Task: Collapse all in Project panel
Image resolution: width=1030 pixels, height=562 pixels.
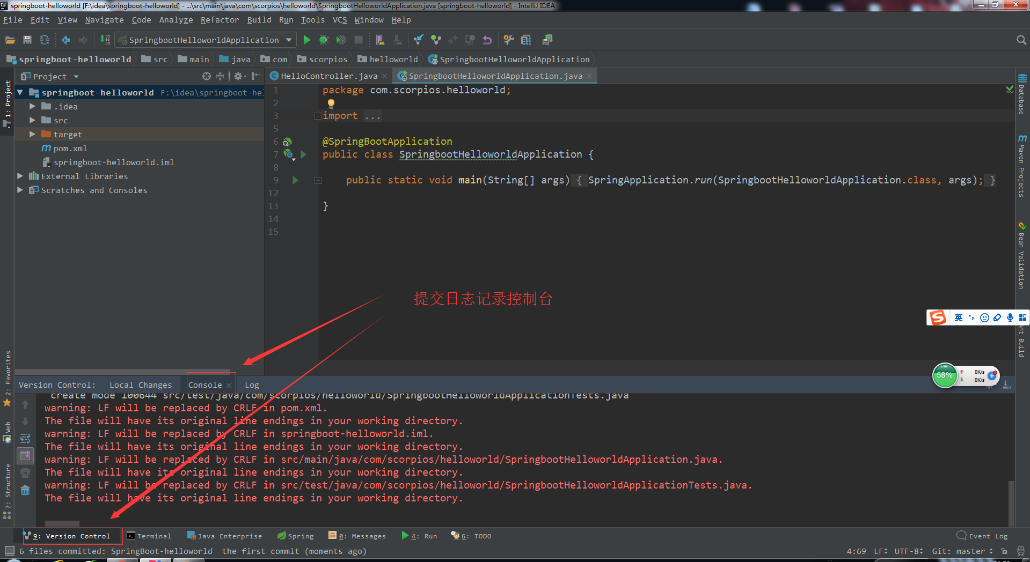Action: tap(220, 76)
